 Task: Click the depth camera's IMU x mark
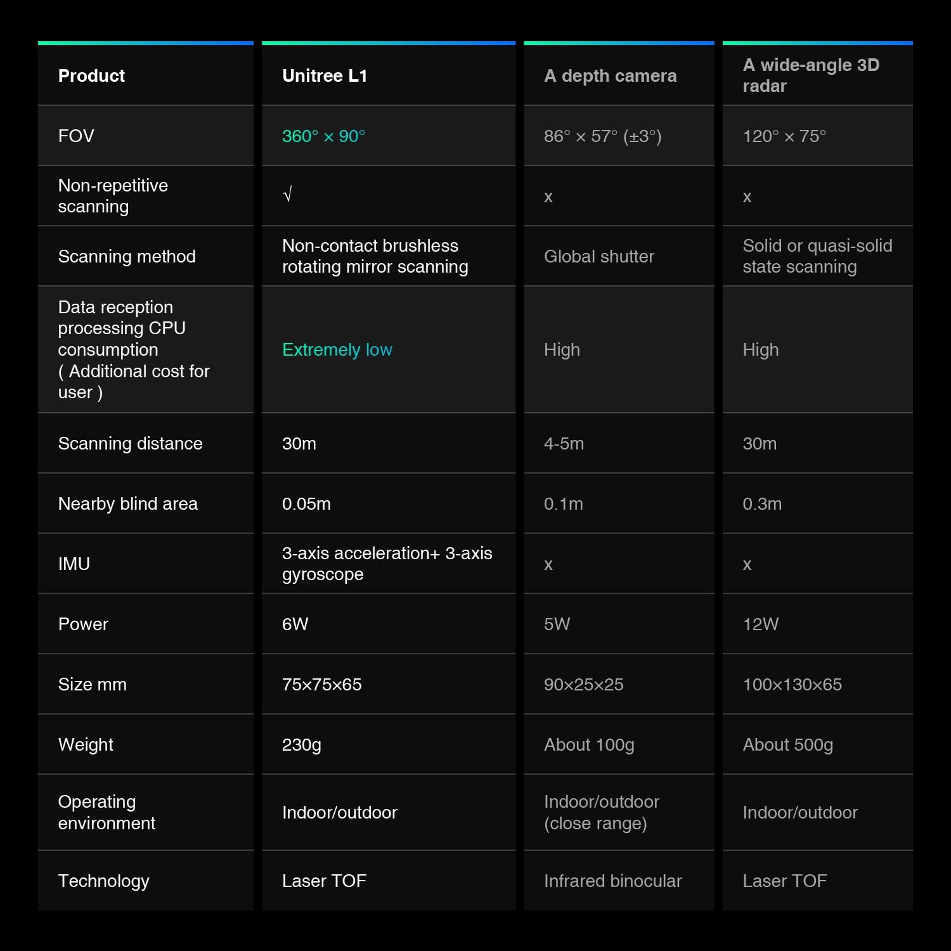tap(548, 565)
